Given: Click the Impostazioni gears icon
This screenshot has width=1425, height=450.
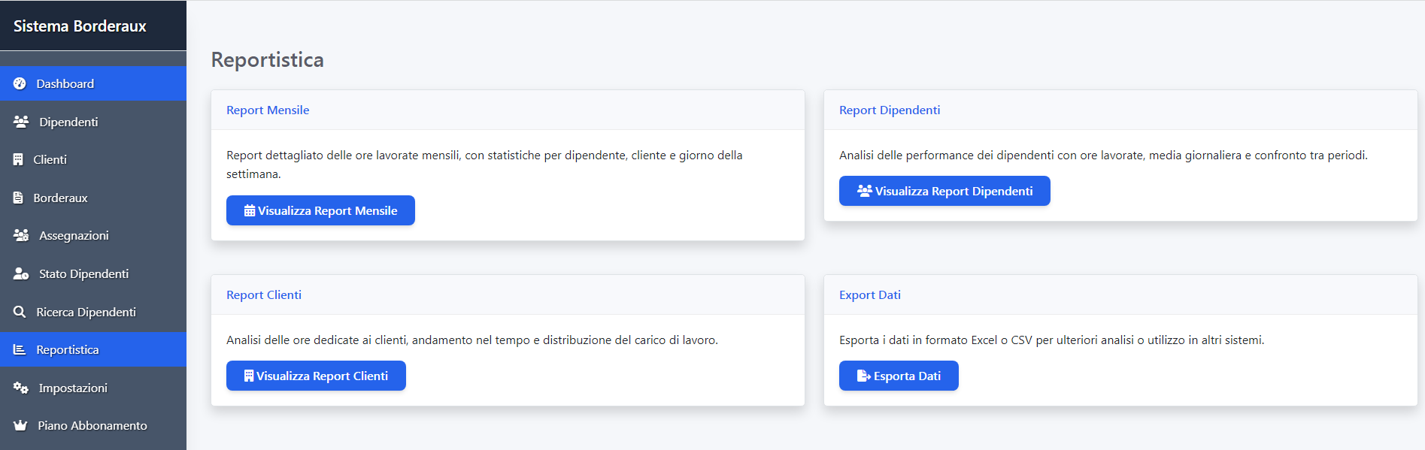Looking at the screenshot, I should 21,388.
